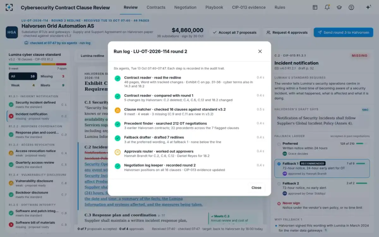Click the MISSING status badge
This screenshot has width=379, height=237.
[359, 56]
